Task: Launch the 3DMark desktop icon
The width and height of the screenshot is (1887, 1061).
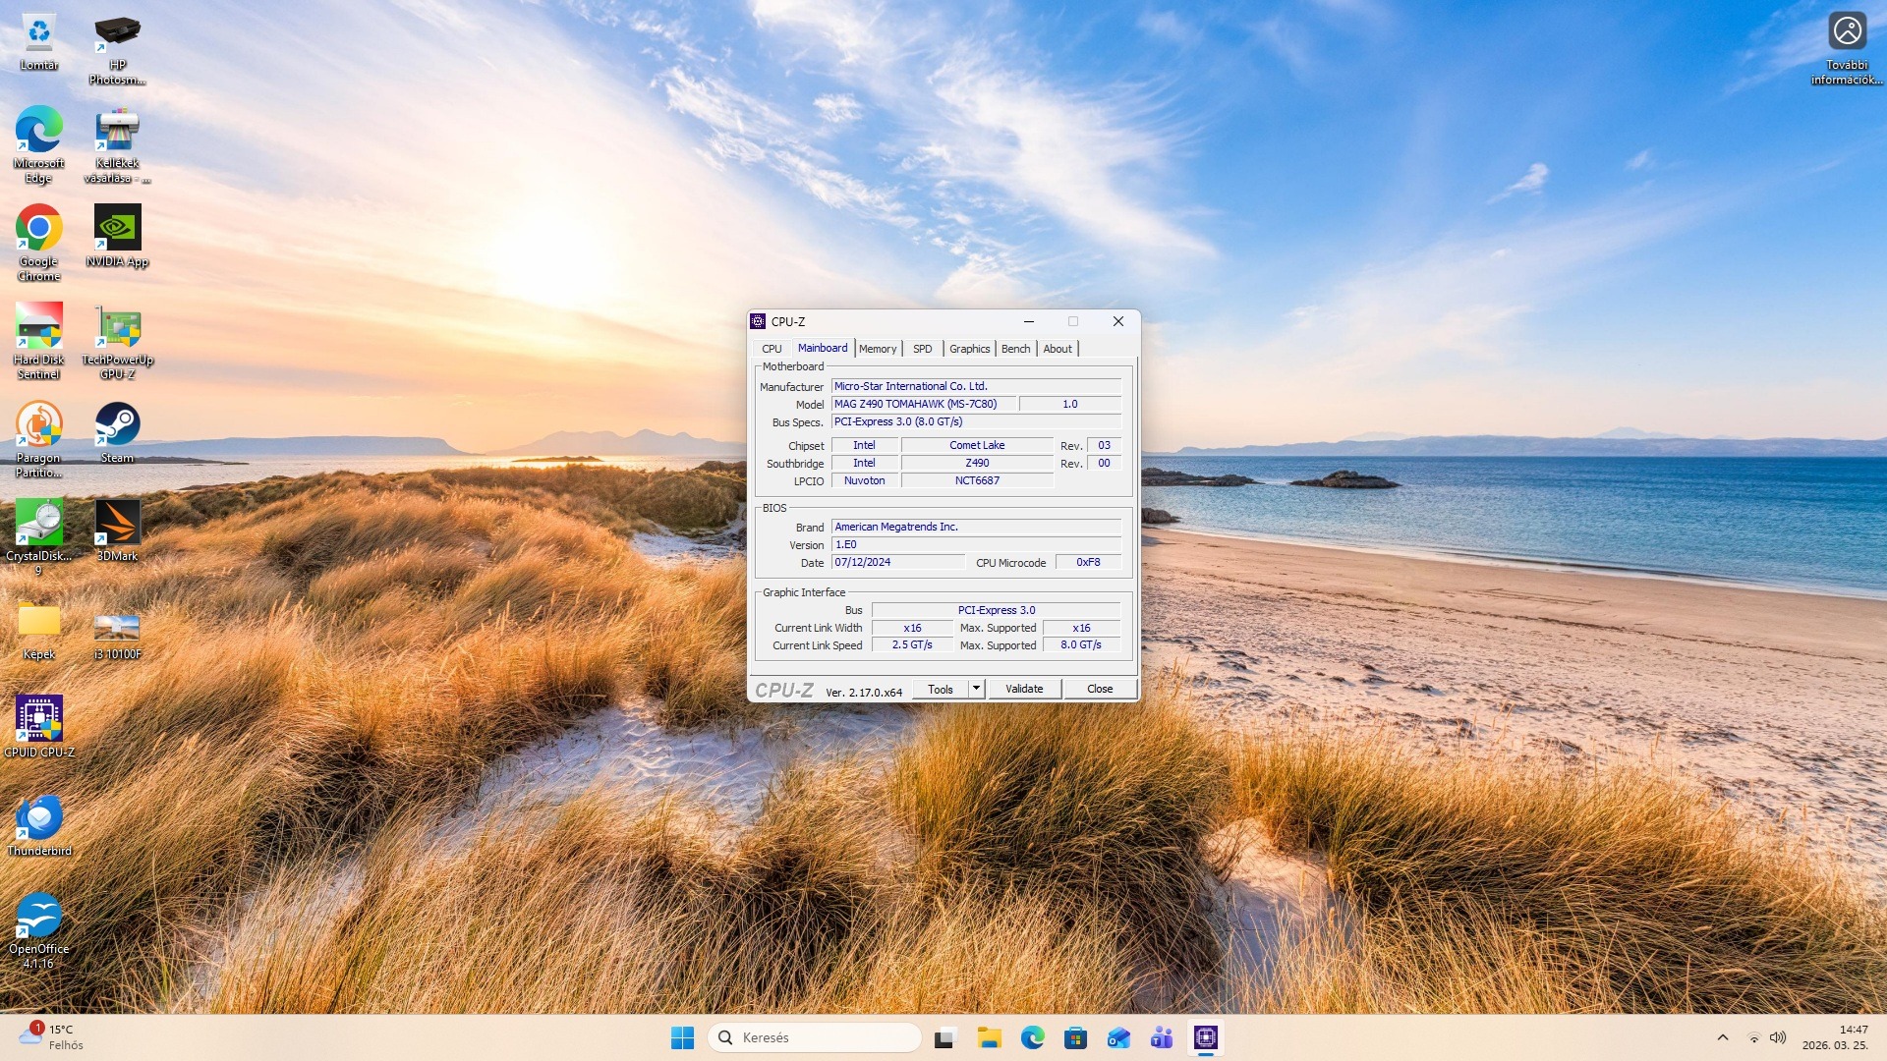Action: click(117, 524)
